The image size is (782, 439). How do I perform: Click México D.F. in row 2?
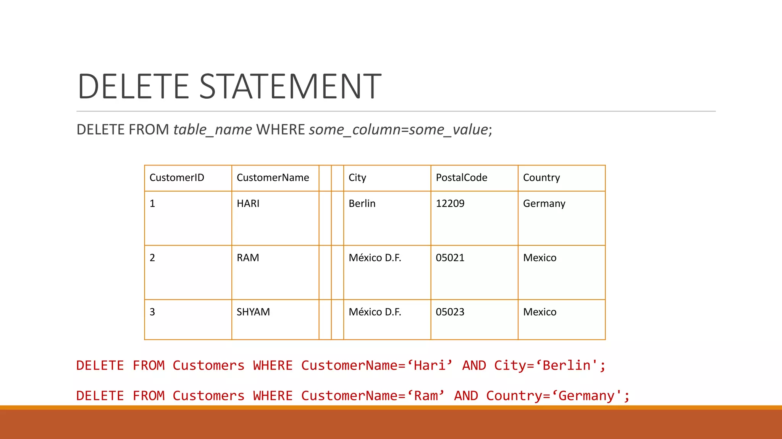[375, 258]
